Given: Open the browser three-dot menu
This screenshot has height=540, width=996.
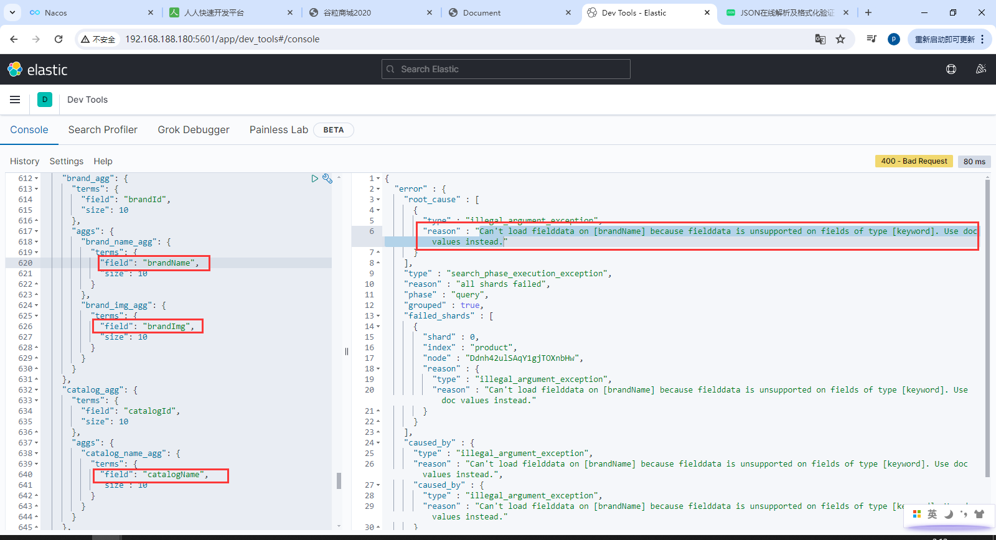Looking at the screenshot, I should 982,39.
